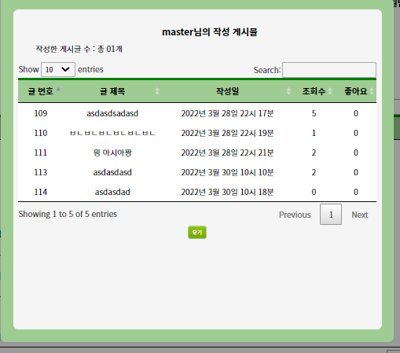The width and height of the screenshot is (400, 353).
Task: Select post number 113 cell
Action: [x=41, y=172]
